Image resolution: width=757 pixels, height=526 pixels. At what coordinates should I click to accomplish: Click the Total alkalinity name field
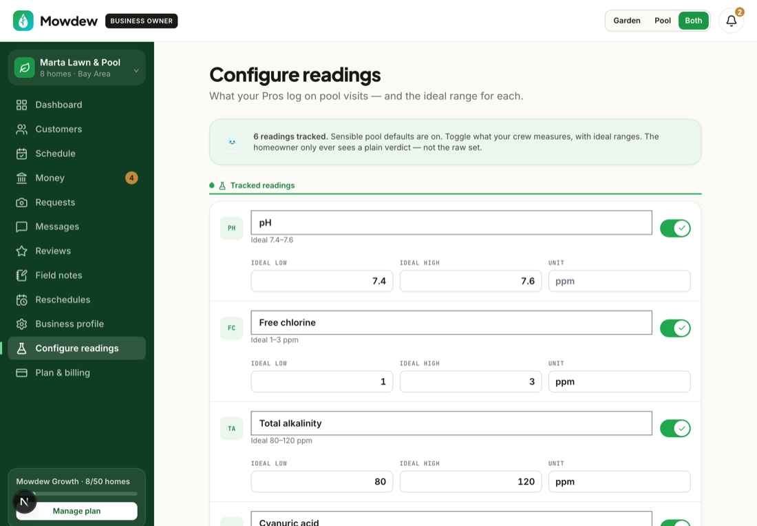[451, 423]
